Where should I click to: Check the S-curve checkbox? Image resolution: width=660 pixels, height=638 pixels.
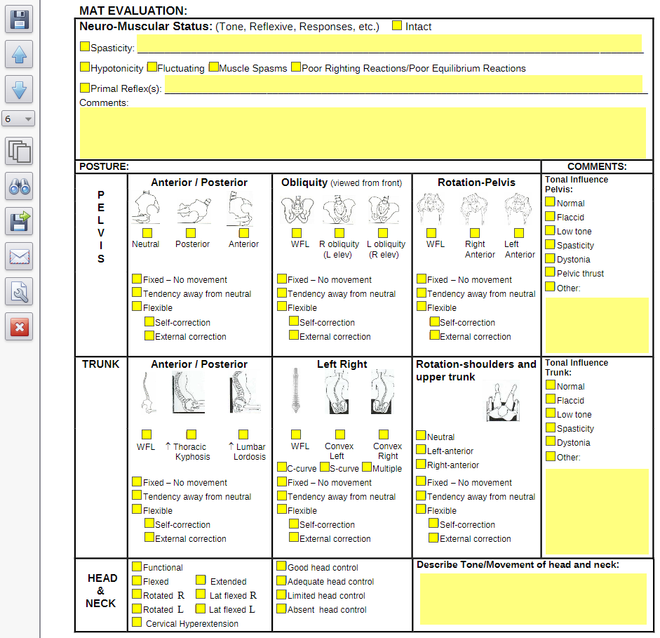click(325, 467)
